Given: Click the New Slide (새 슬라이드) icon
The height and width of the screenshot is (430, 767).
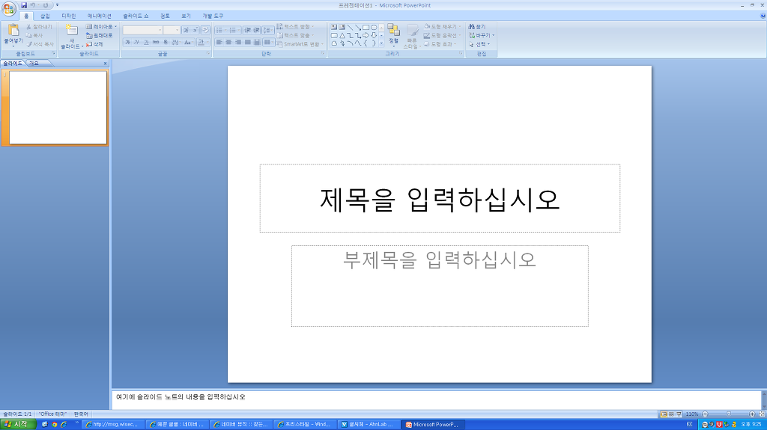Looking at the screenshot, I should click(x=71, y=30).
